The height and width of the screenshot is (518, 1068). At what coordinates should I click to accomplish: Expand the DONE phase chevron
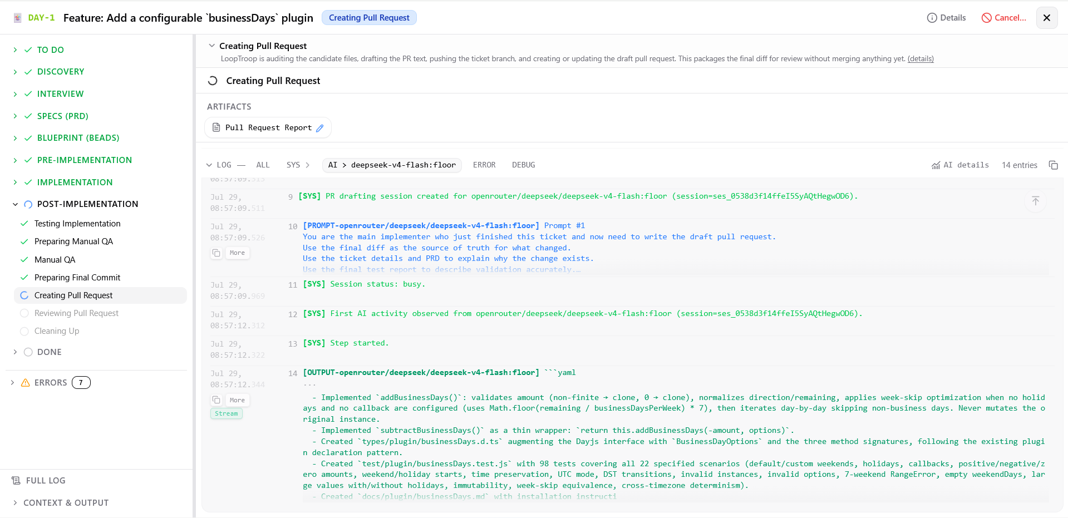(x=15, y=352)
